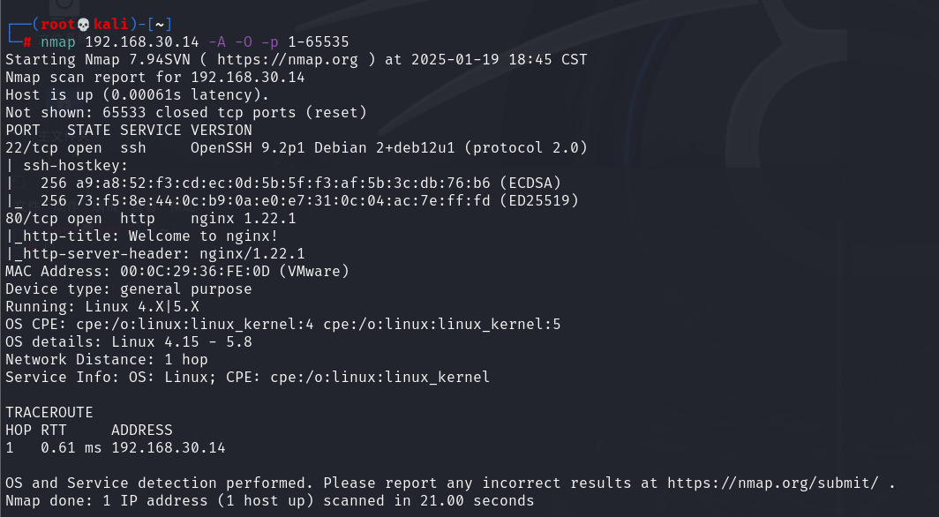Image resolution: width=939 pixels, height=517 pixels.
Task: Click target IP 192.168.30.14 in the command
Action: coord(141,41)
